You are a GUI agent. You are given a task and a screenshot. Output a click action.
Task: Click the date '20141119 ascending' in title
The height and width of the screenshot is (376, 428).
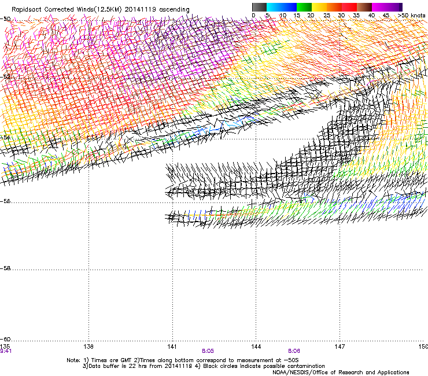coord(157,10)
